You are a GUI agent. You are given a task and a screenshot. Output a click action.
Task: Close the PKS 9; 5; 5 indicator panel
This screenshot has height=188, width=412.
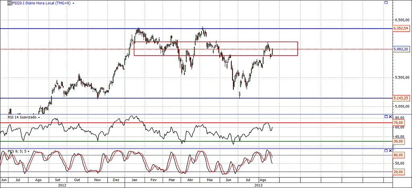(x=390, y=151)
